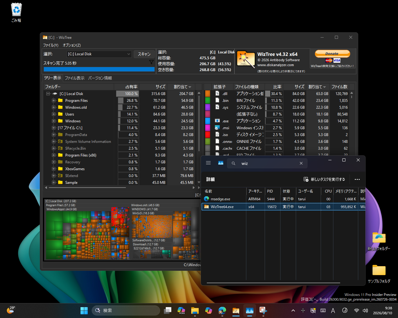The width and height of the screenshot is (398, 318).
Task: Click the green WindowsApps treemap block
Action: (54, 235)
